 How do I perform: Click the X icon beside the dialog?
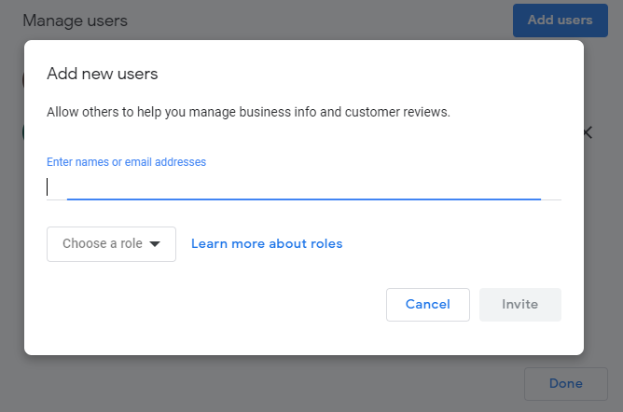588,132
